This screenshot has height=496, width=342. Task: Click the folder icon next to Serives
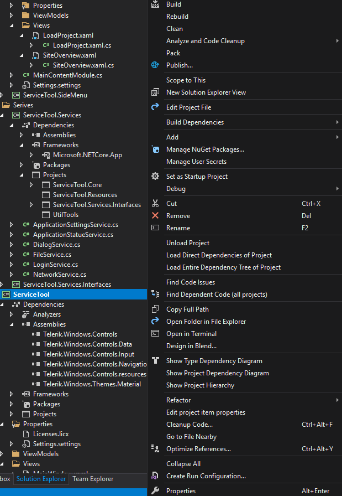pos(6,105)
